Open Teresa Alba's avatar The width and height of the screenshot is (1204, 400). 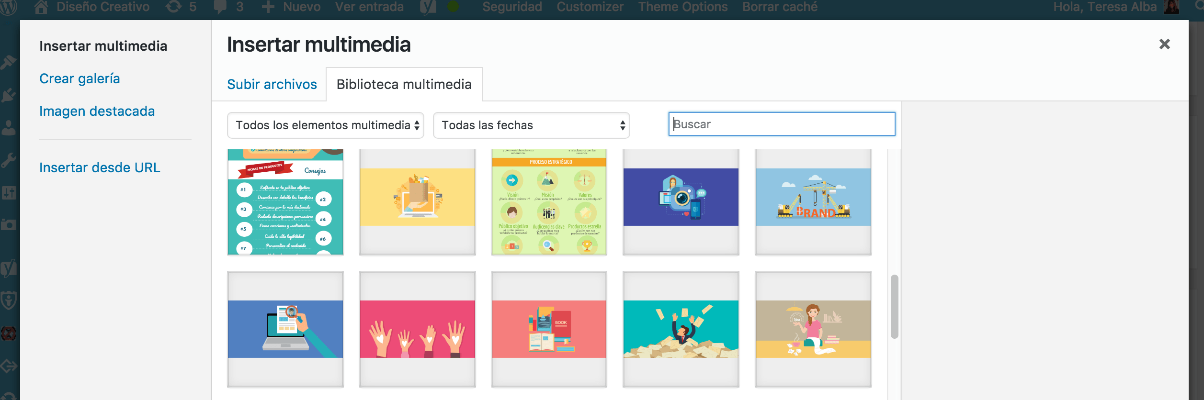coord(1171,7)
